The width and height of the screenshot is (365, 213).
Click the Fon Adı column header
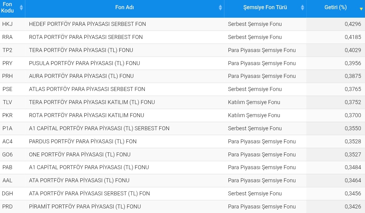[125, 9]
